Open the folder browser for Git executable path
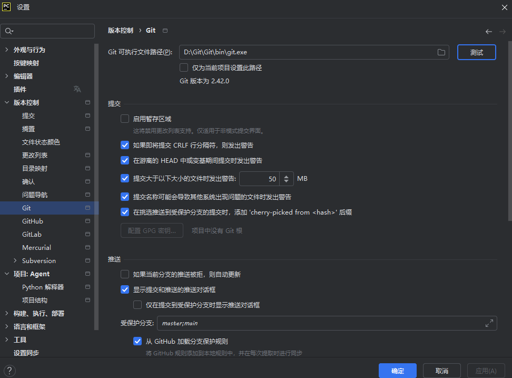Image resolution: width=512 pixels, height=378 pixels. pos(441,52)
